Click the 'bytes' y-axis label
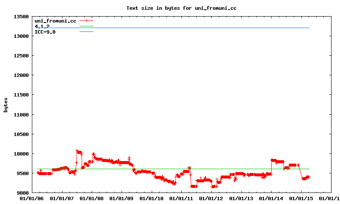The width and height of the screenshot is (340, 204). click(6, 105)
